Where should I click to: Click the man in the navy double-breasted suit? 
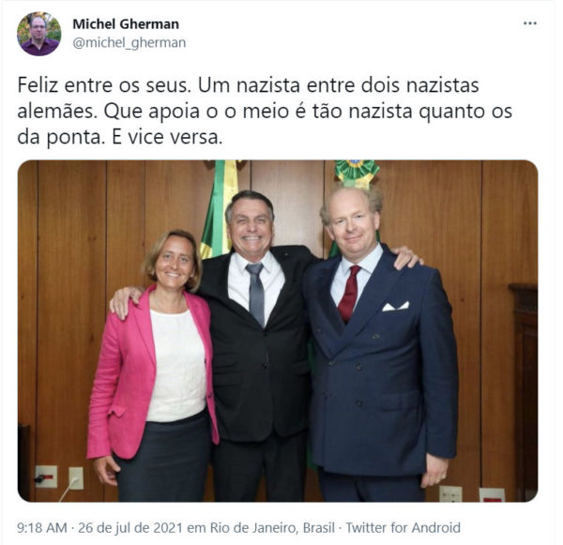tap(381, 344)
